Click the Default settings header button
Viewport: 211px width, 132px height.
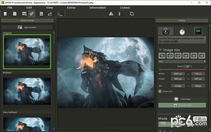[x=27, y=20]
